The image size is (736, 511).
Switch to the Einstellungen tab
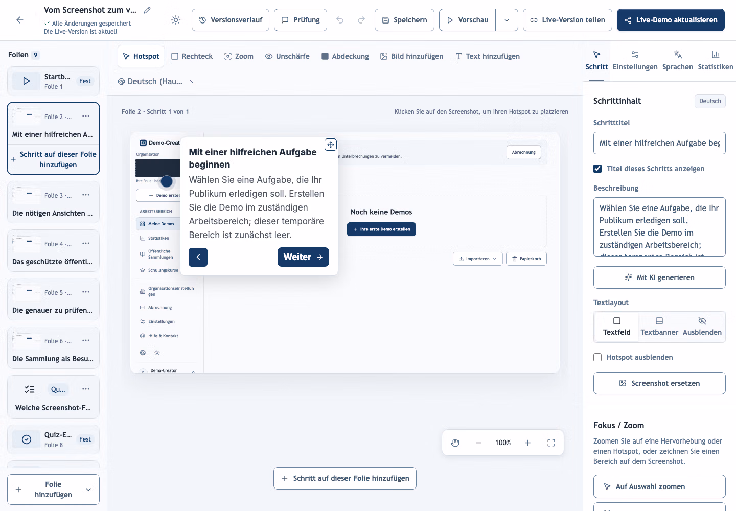635,61
